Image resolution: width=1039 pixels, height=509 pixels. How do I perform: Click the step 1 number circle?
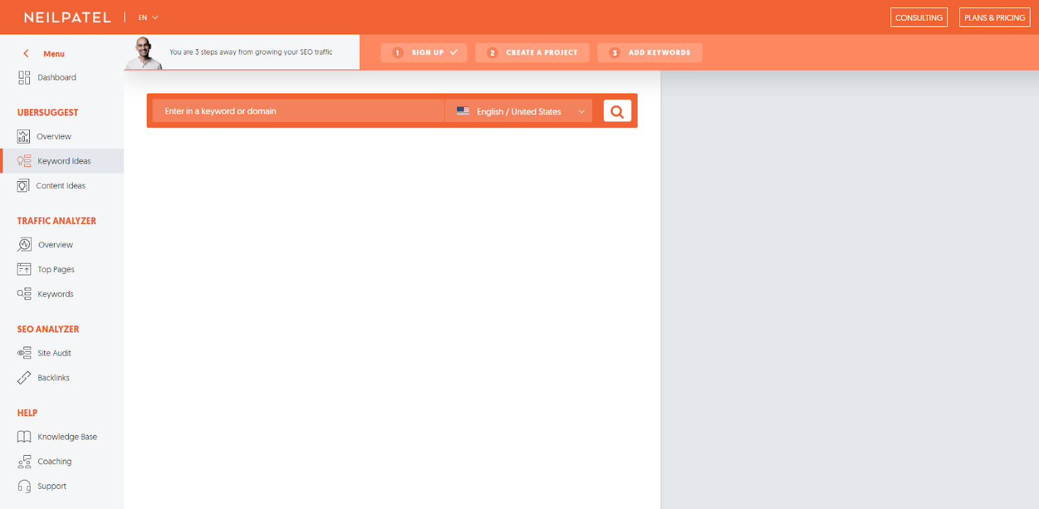[397, 53]
